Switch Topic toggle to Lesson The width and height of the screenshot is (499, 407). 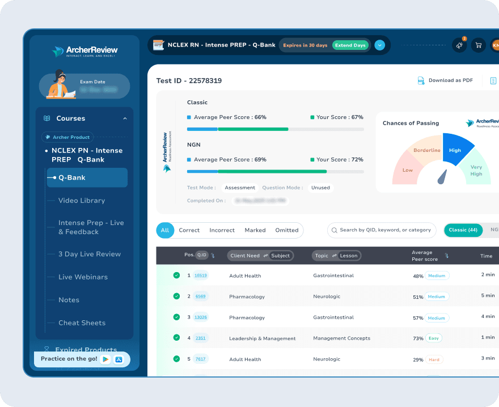[x=348, y=256]
